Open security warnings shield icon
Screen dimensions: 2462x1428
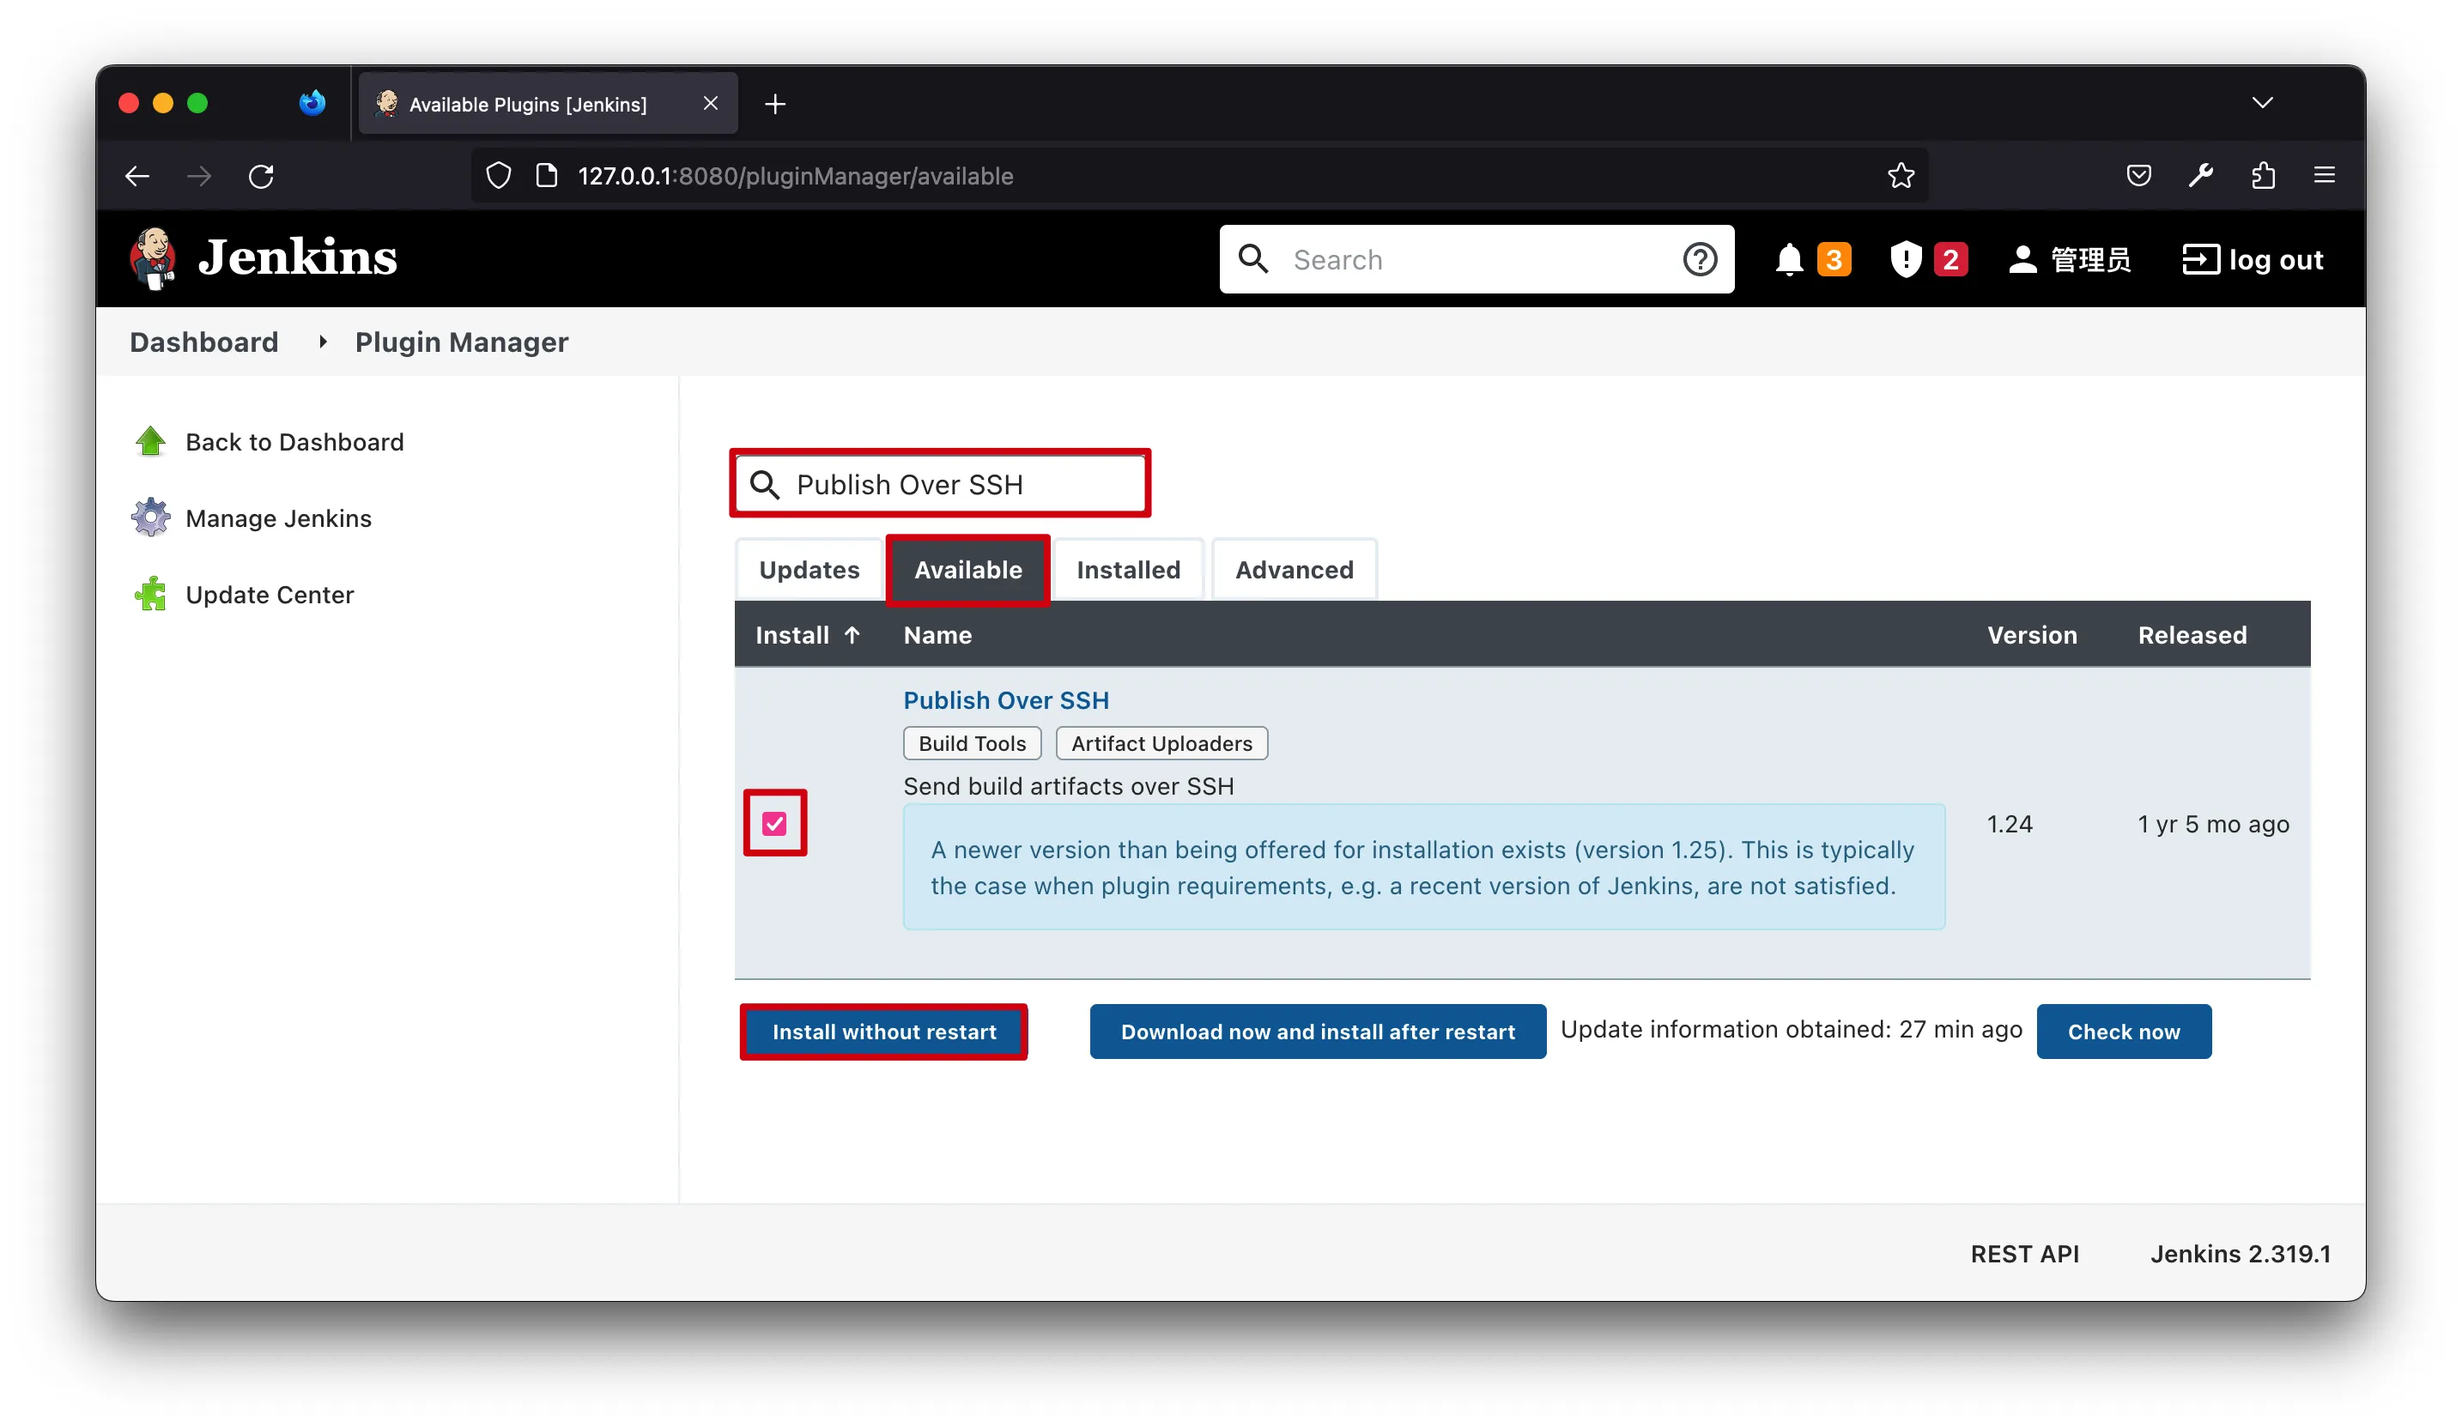1905,260
